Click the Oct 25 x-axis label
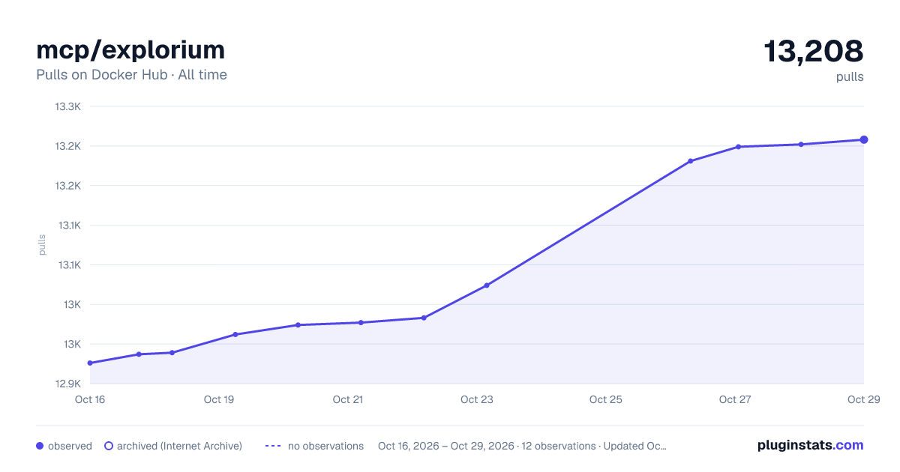This screenshot has width=900, height=472. (x=606, y=399)
